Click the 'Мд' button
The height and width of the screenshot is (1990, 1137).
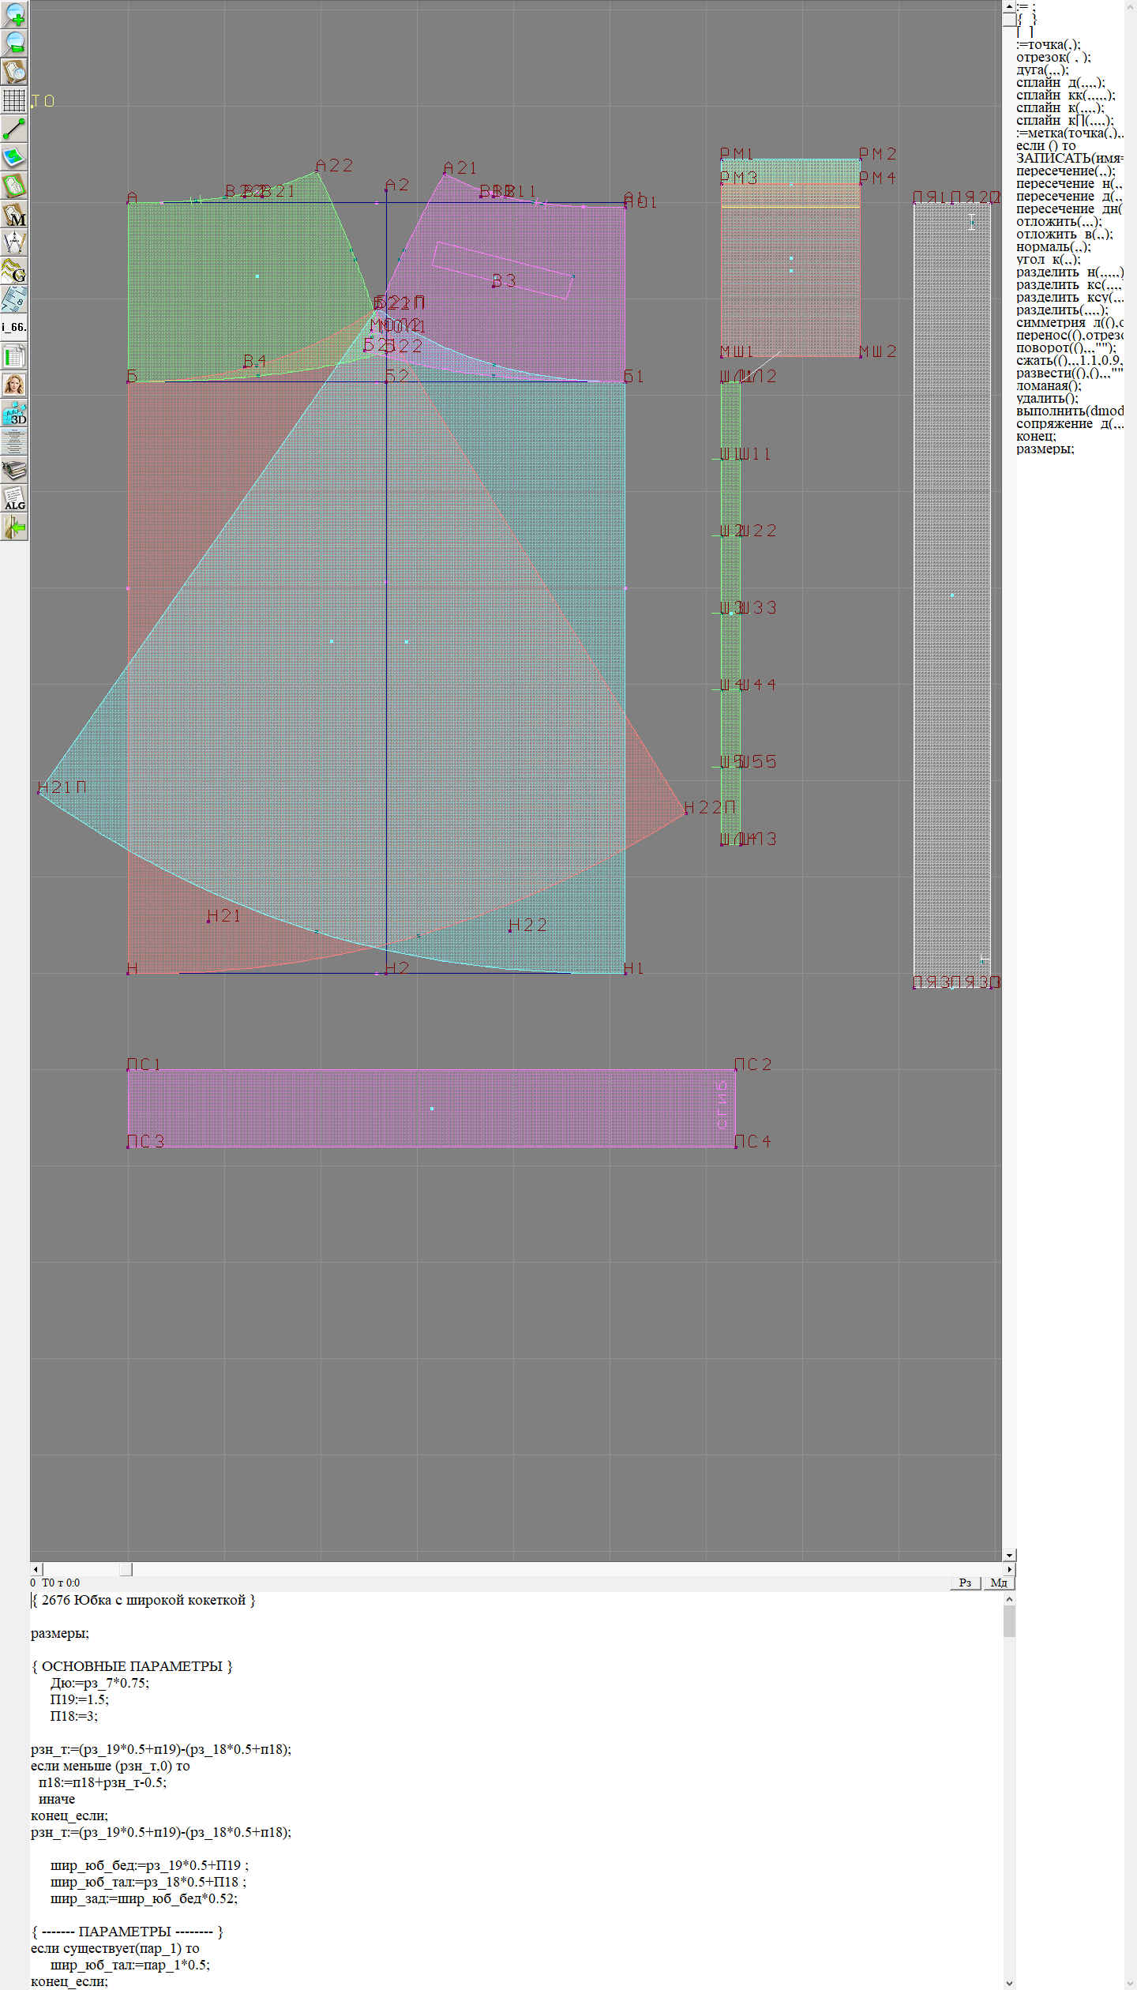pos(998,1583)
